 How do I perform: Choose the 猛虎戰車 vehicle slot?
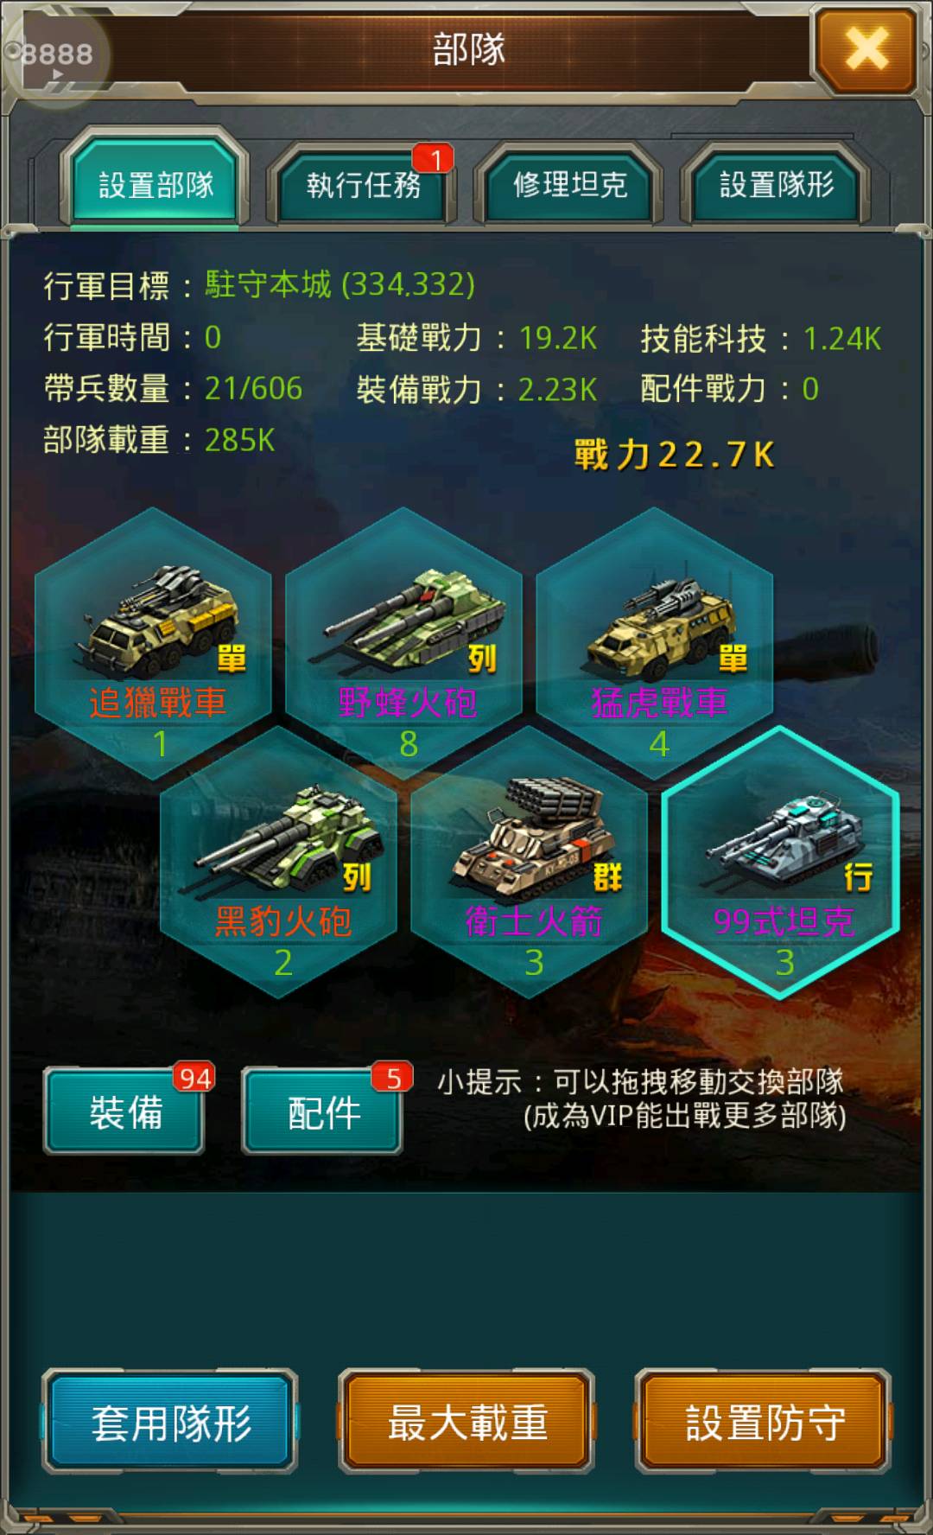click(655, 642)
